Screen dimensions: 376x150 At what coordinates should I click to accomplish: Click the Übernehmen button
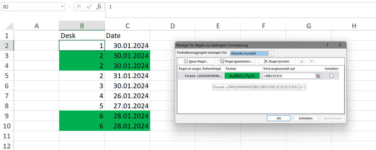tap(333, 118)
